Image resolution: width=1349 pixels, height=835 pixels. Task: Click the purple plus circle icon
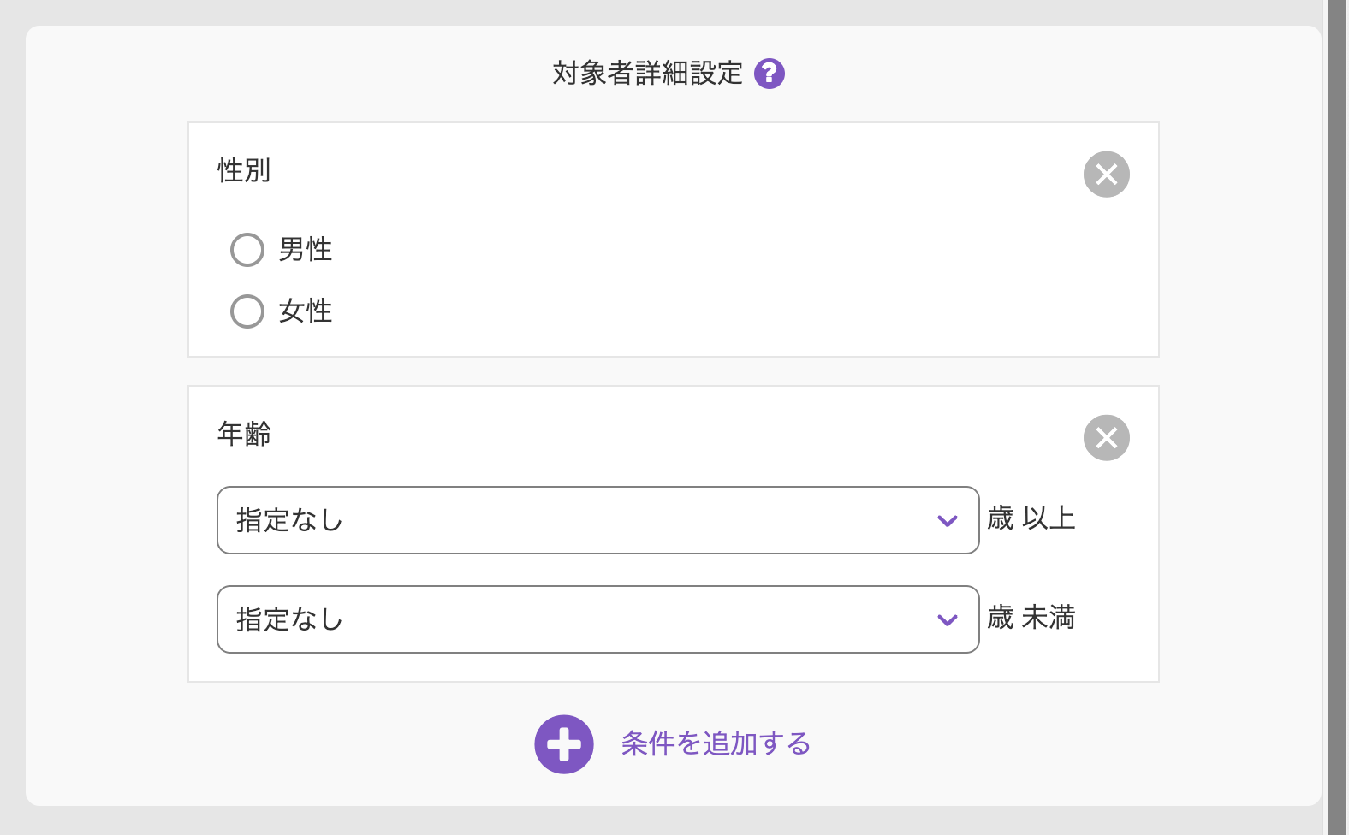click(564, 744)
